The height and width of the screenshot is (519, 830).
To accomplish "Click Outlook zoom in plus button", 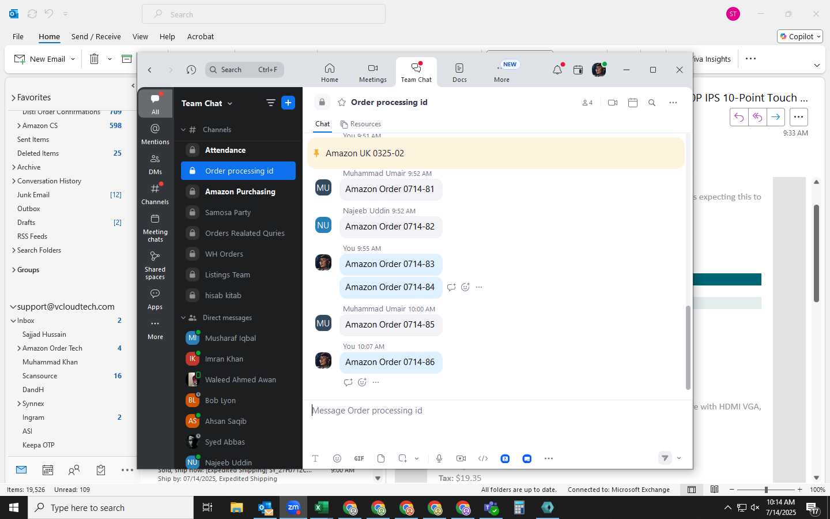I will [x=800, y=490].
